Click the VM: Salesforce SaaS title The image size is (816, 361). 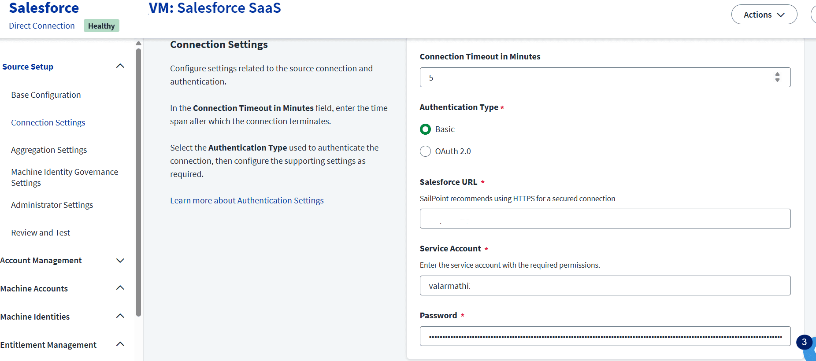215,7
